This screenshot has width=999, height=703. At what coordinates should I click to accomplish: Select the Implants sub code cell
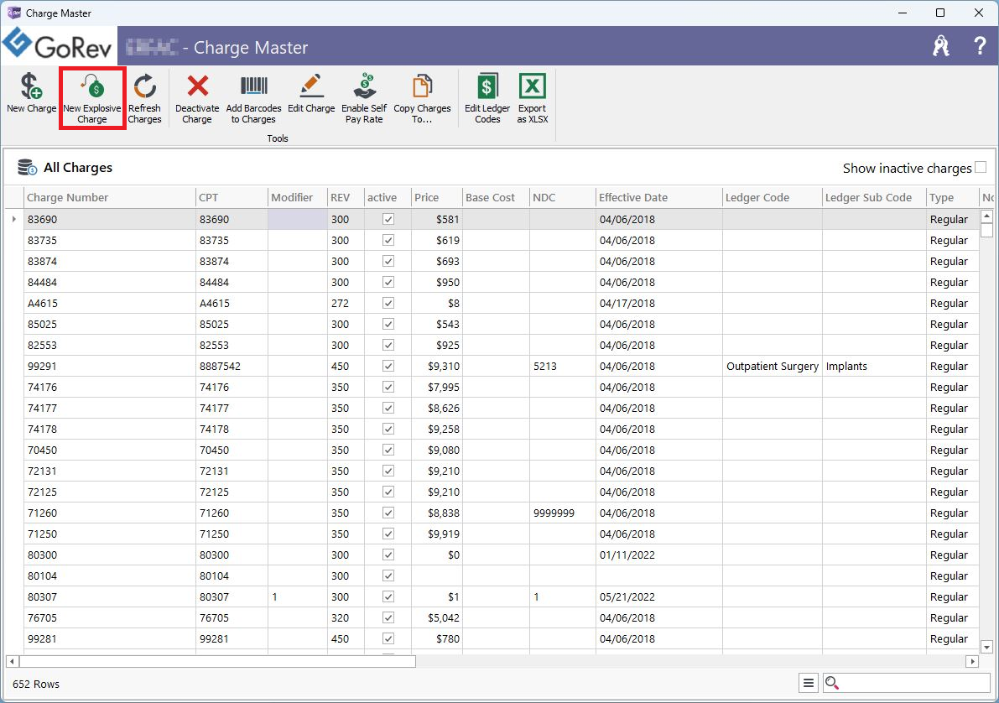point(874,366)
